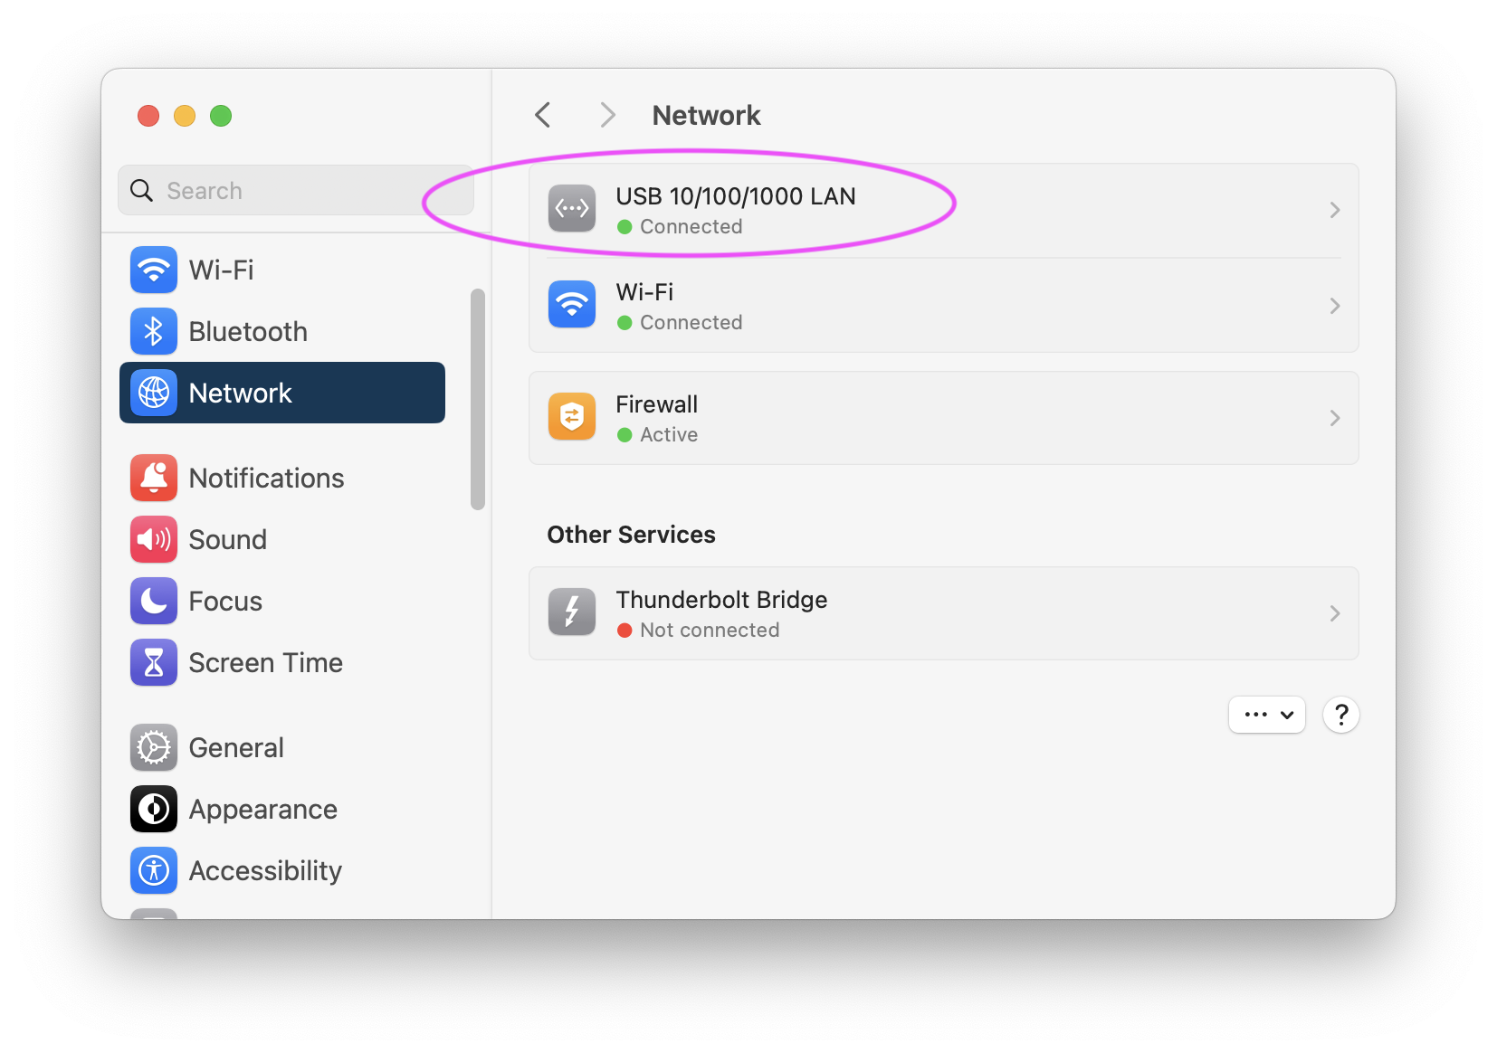Open Accessibility settings label
The width and height of the screenshot is (1497, 1053).
click(265, 870)
